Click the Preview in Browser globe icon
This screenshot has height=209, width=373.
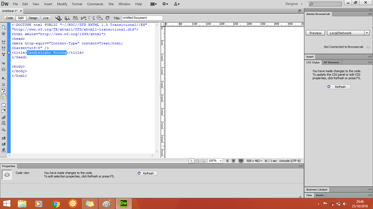tap(67, 18)
